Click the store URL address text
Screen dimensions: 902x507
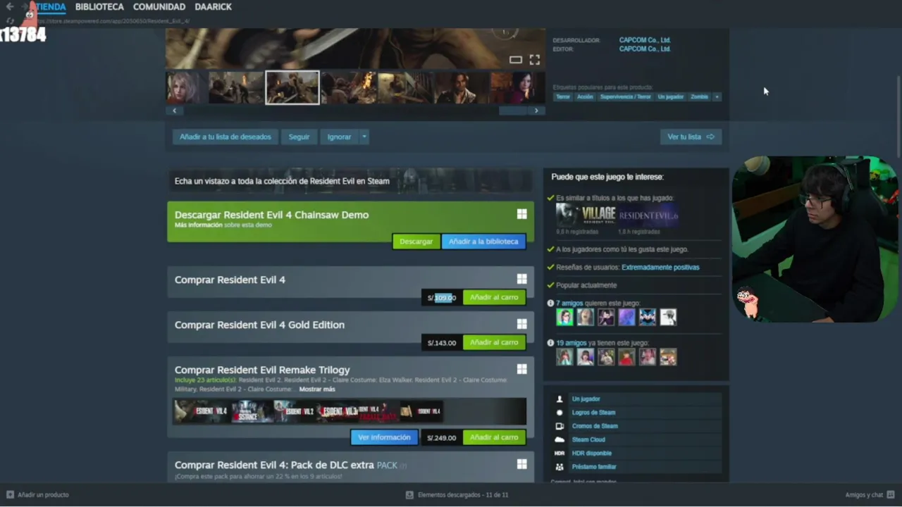pyautogui.click(x=113, y=21)
